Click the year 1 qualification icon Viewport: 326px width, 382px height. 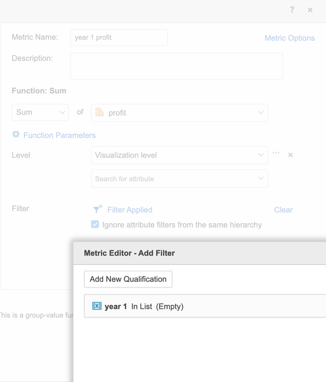97,306
